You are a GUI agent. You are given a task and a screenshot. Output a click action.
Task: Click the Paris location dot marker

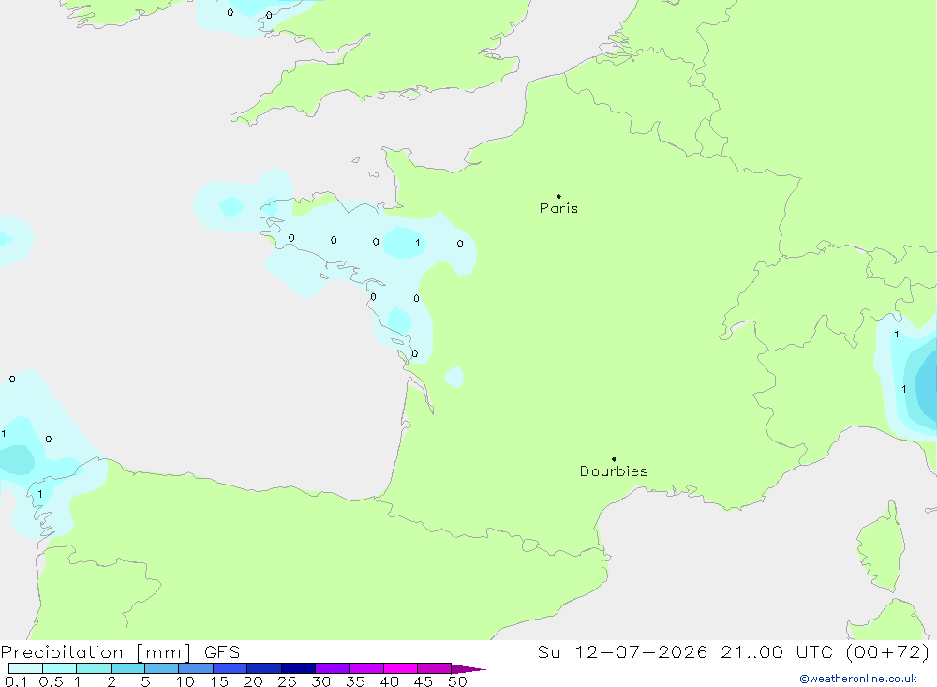click(558, 196)
